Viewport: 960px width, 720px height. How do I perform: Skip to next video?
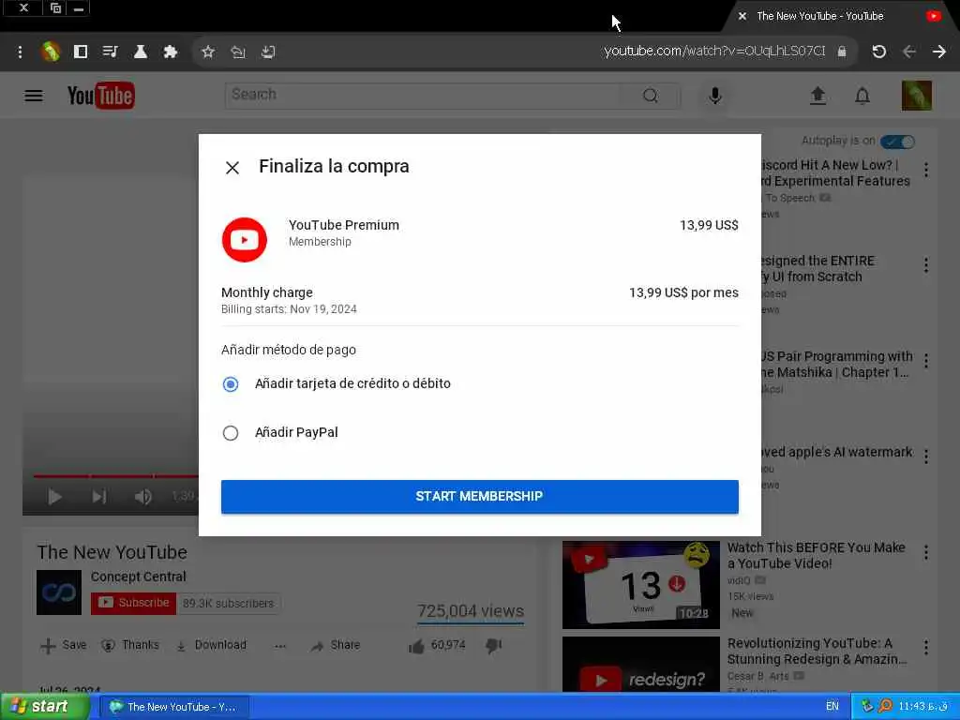point(99,497)
